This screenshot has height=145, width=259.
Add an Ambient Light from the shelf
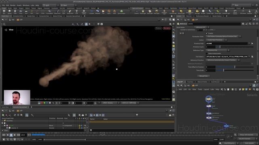coord(226,12)
